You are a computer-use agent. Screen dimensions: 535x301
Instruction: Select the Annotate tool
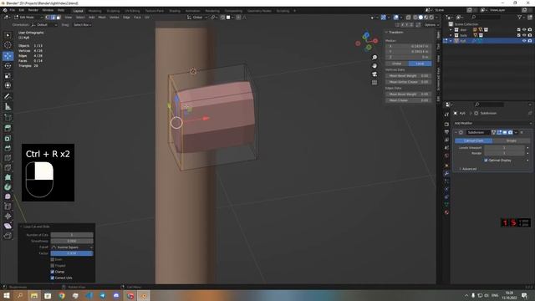8,97
